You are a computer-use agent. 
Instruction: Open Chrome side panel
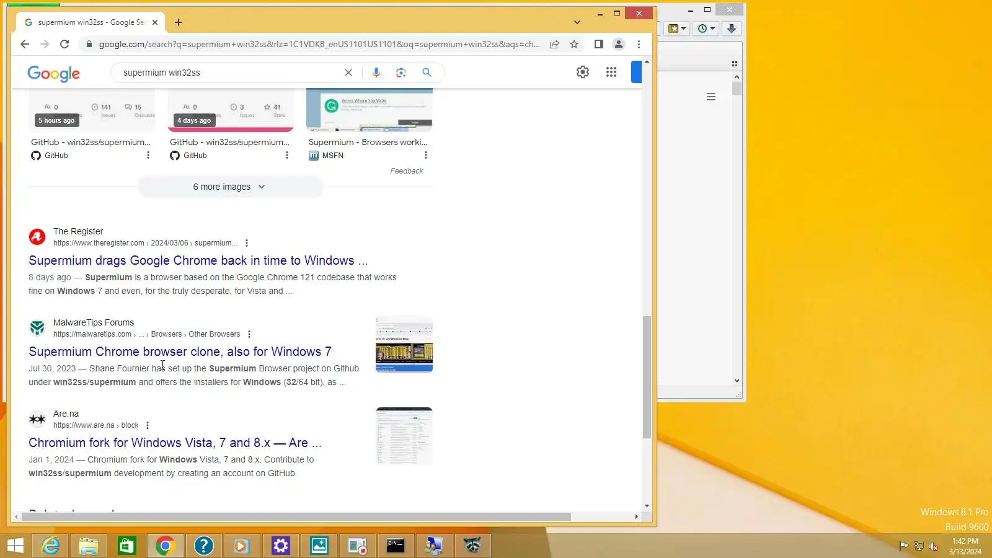click(598, 44)
